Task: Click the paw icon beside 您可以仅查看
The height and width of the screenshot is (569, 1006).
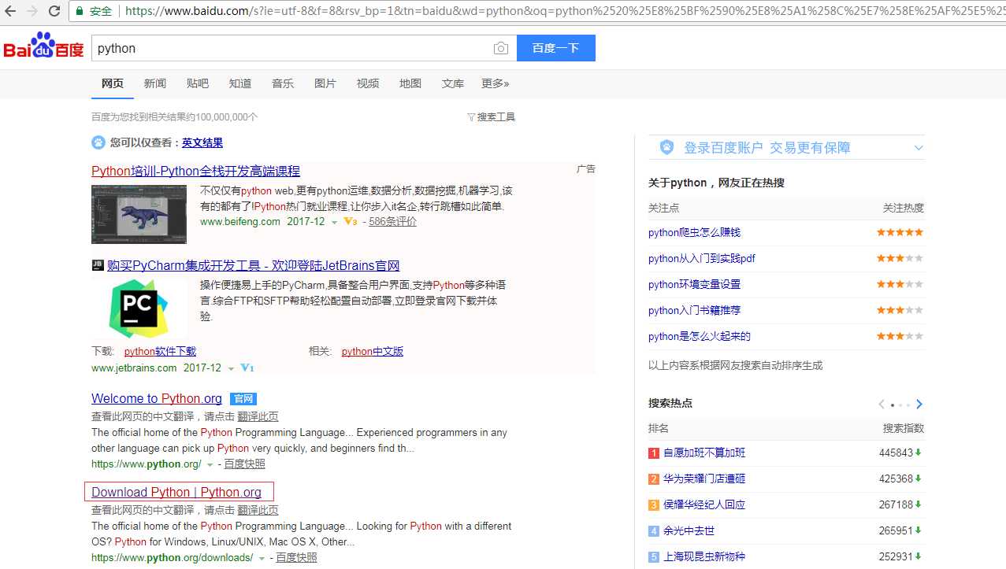Action: coord(98,142)
